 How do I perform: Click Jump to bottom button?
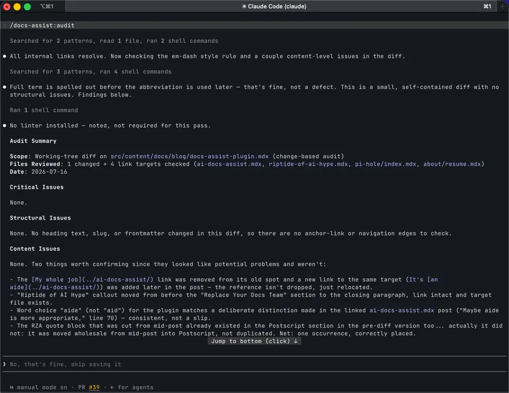[x=254, y=341]
